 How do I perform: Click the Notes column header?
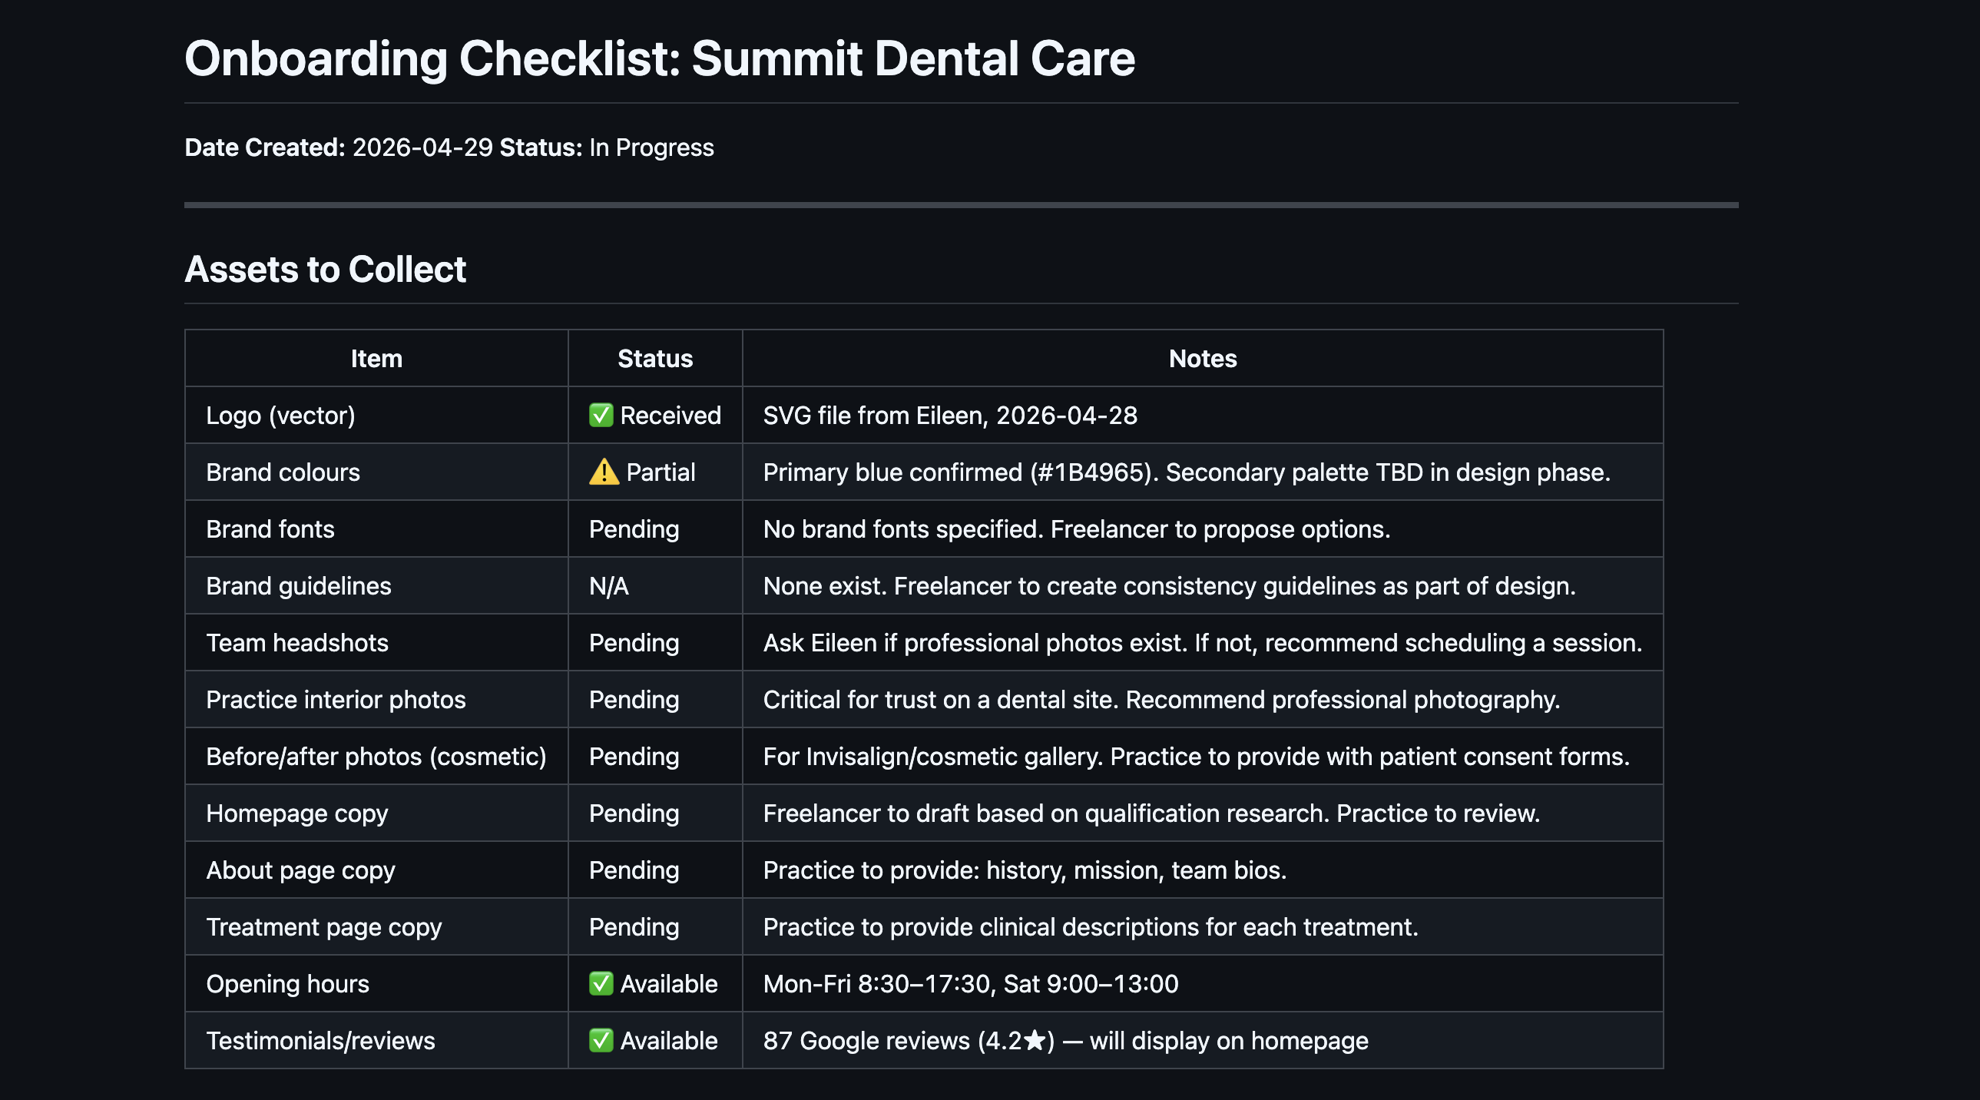tap(1202, 359)
